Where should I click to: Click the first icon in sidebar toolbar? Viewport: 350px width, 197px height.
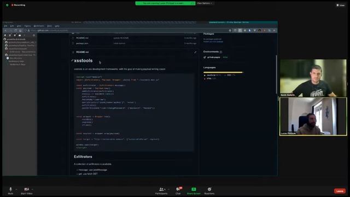pyautogui.click(x=5, y=35)
